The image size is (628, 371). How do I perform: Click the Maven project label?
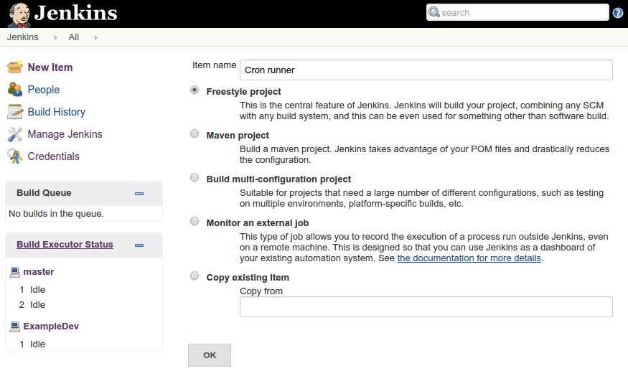238,136
